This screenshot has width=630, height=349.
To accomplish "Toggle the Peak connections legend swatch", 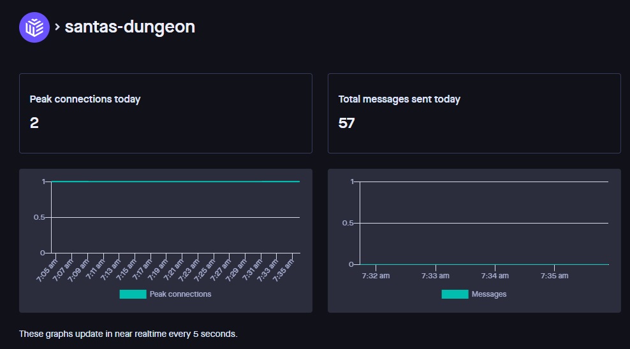I will 133,294.
